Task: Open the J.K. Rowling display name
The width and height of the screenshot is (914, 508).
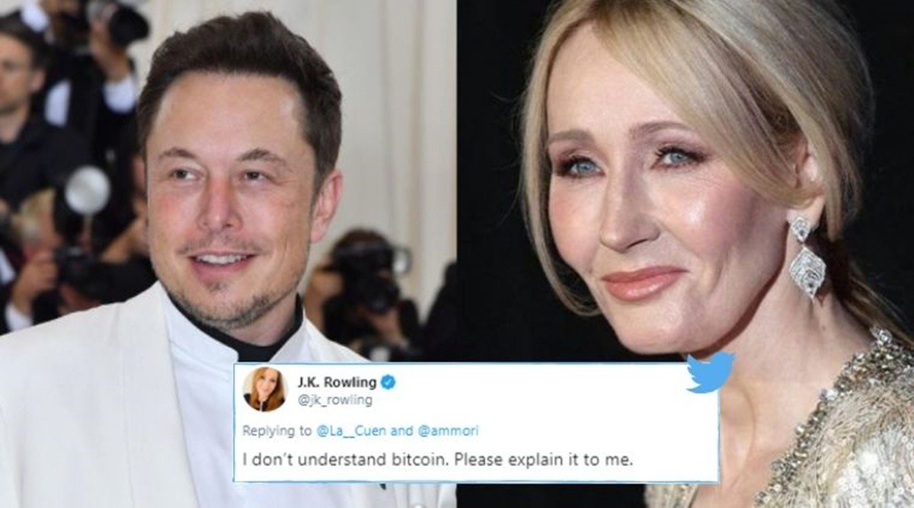Action: point(337,382)
